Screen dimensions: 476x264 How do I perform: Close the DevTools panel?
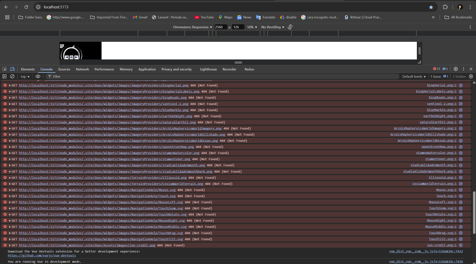click(471, 69)
